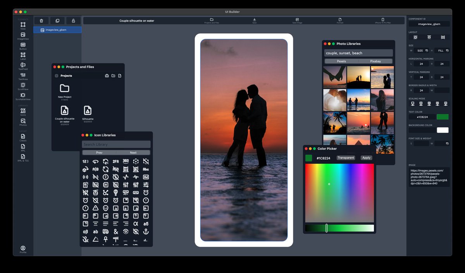Click the green lightness slider bar

[x=339, y=228]
